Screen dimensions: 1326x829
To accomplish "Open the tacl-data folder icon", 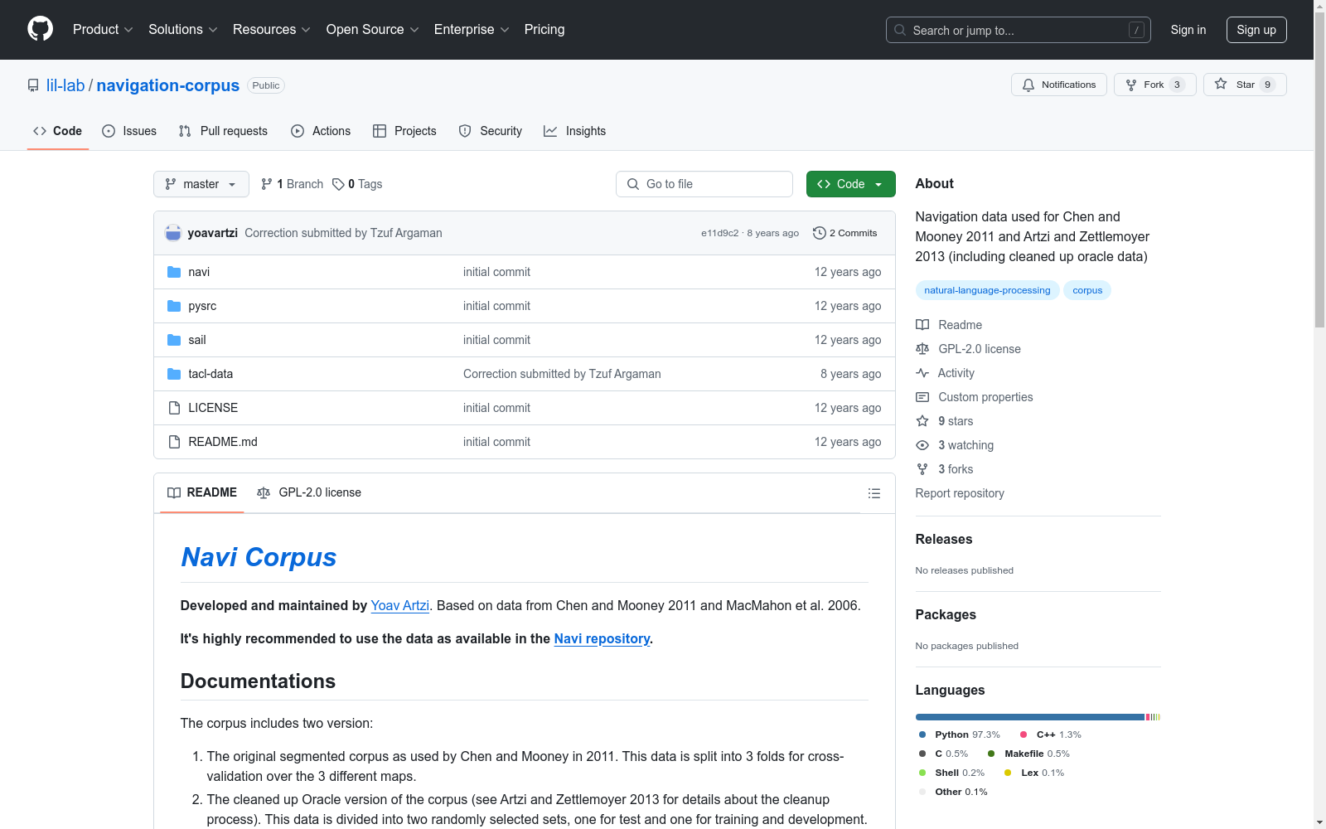I will [174, 374].
